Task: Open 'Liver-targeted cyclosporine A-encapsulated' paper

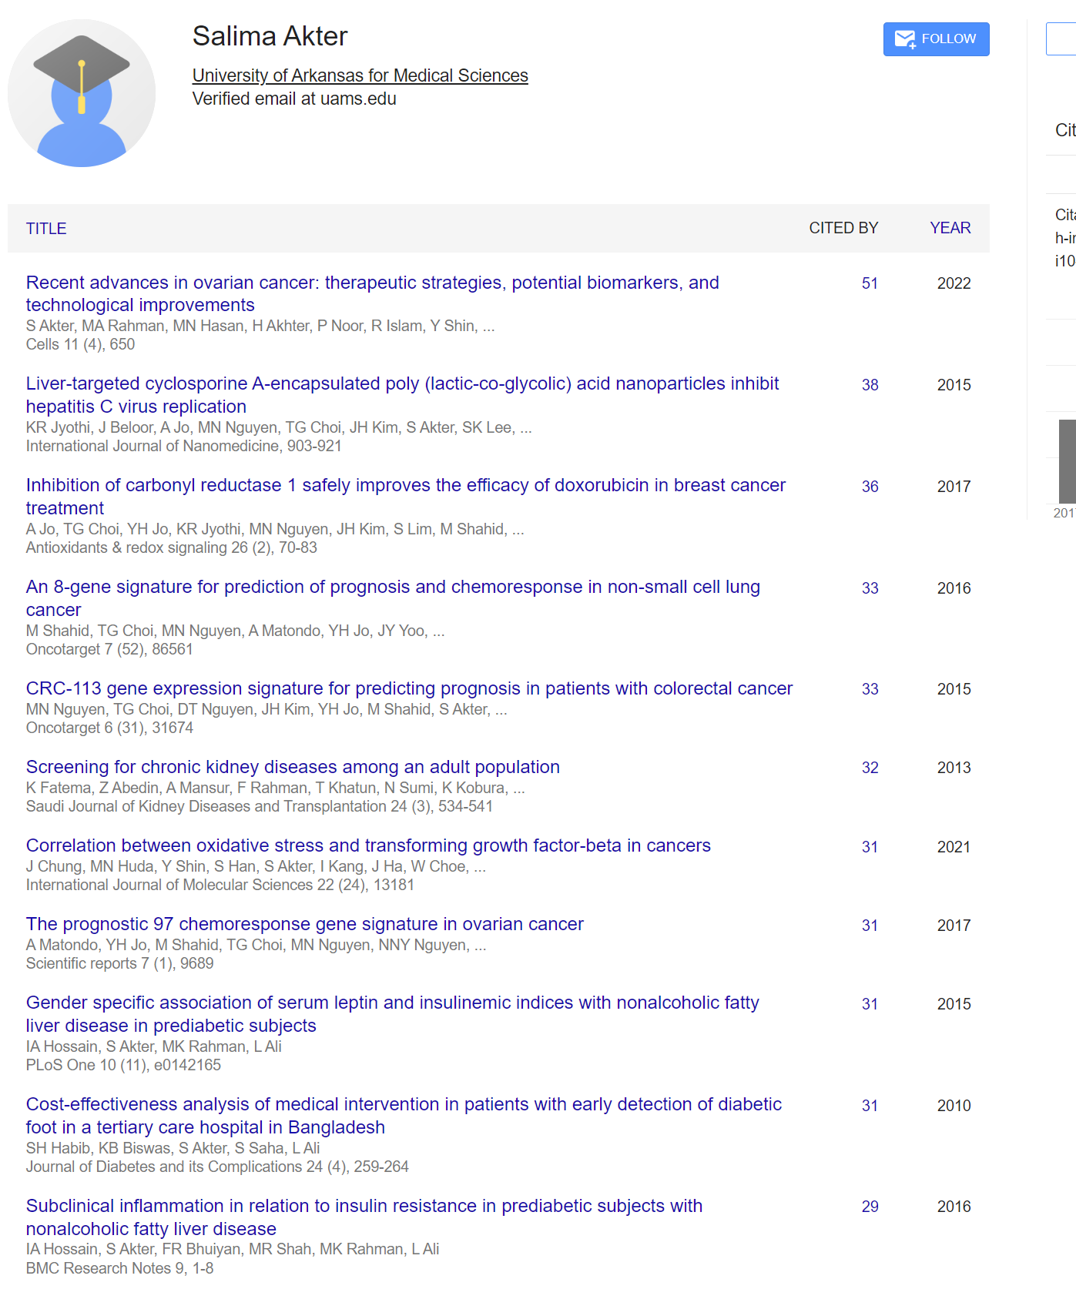Action: point(402,395)
